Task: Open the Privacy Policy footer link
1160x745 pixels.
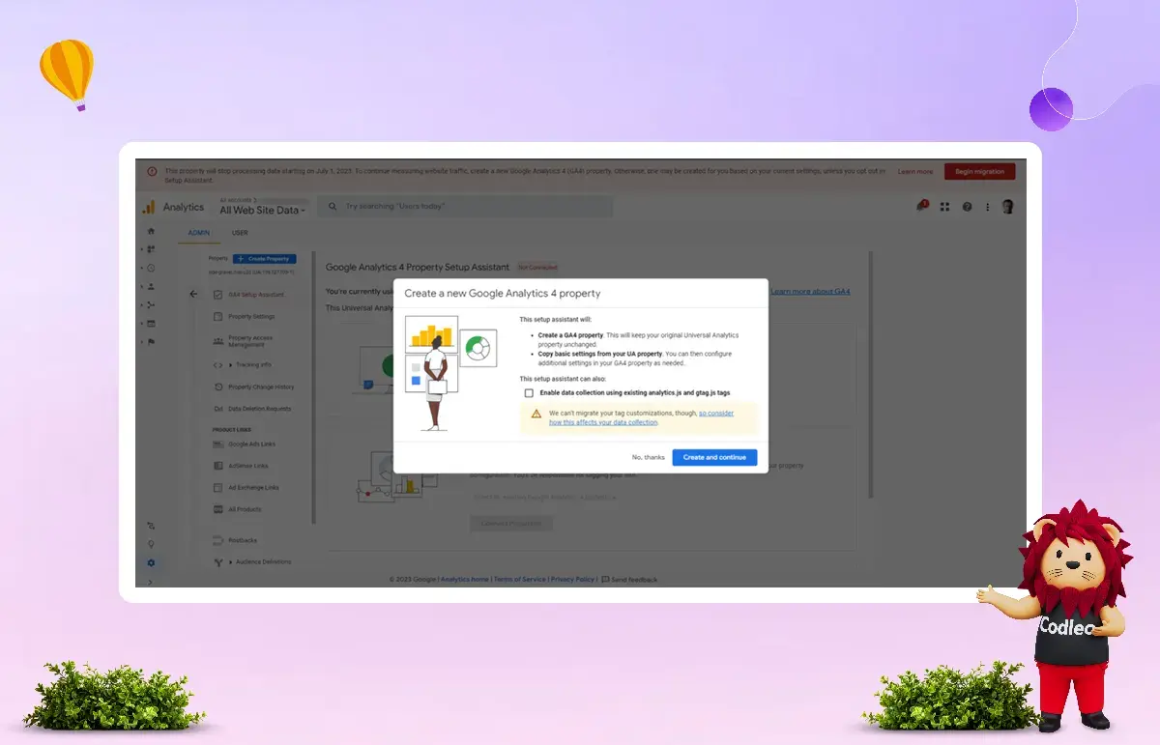Action: [573, 580]
